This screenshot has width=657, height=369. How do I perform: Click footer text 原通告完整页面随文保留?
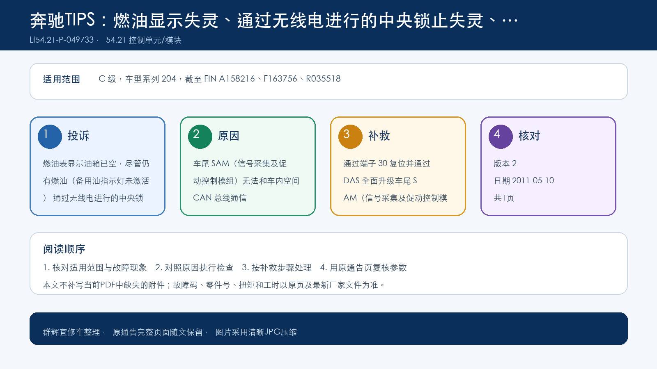pos(158,332)
